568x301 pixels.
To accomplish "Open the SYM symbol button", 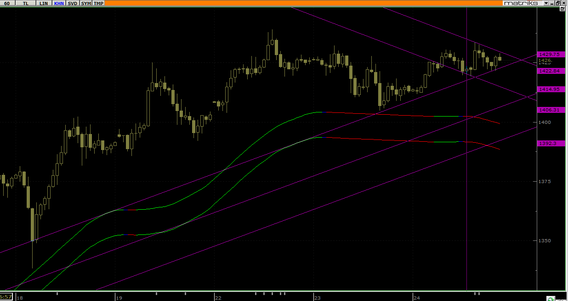I will (86, 3).
